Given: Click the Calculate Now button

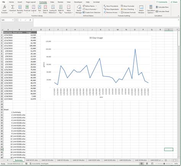Looking at the screenshot, I should 162,7.
